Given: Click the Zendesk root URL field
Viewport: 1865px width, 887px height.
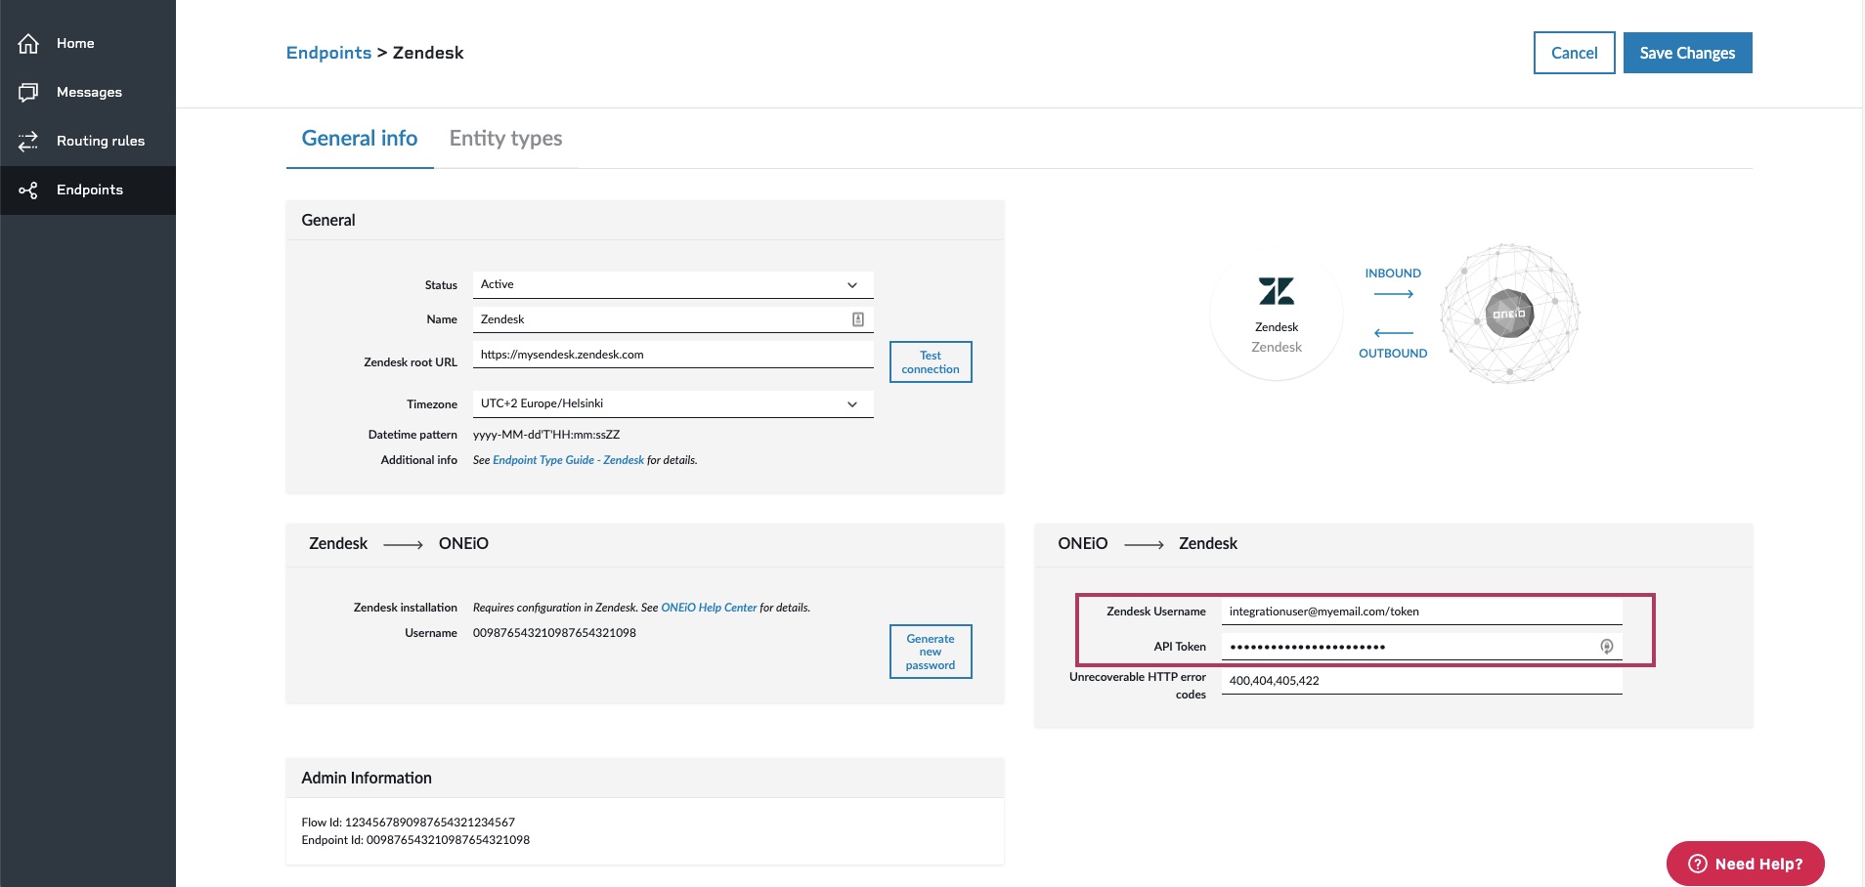Looking at the screenshot, I should tap(672, 355).
